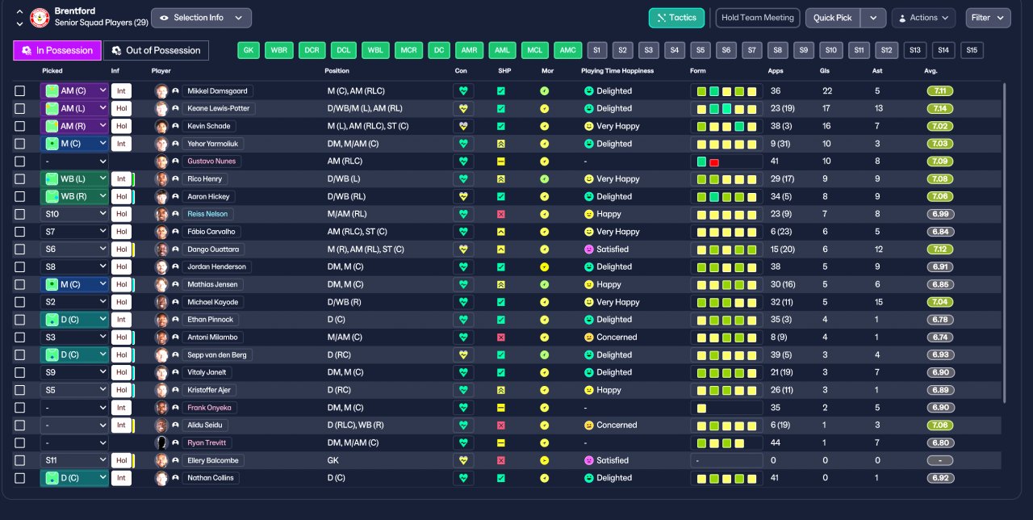Click the up arrow beside Brentford badge

[19, 12]
